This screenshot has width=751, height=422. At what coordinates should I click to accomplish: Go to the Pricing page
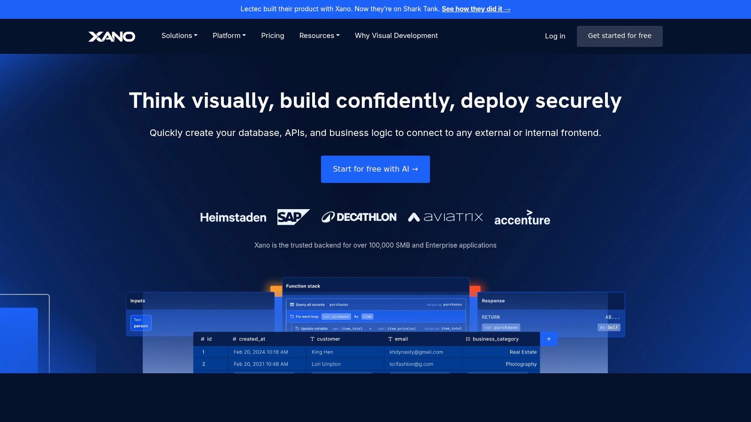[x=273, y=36]
